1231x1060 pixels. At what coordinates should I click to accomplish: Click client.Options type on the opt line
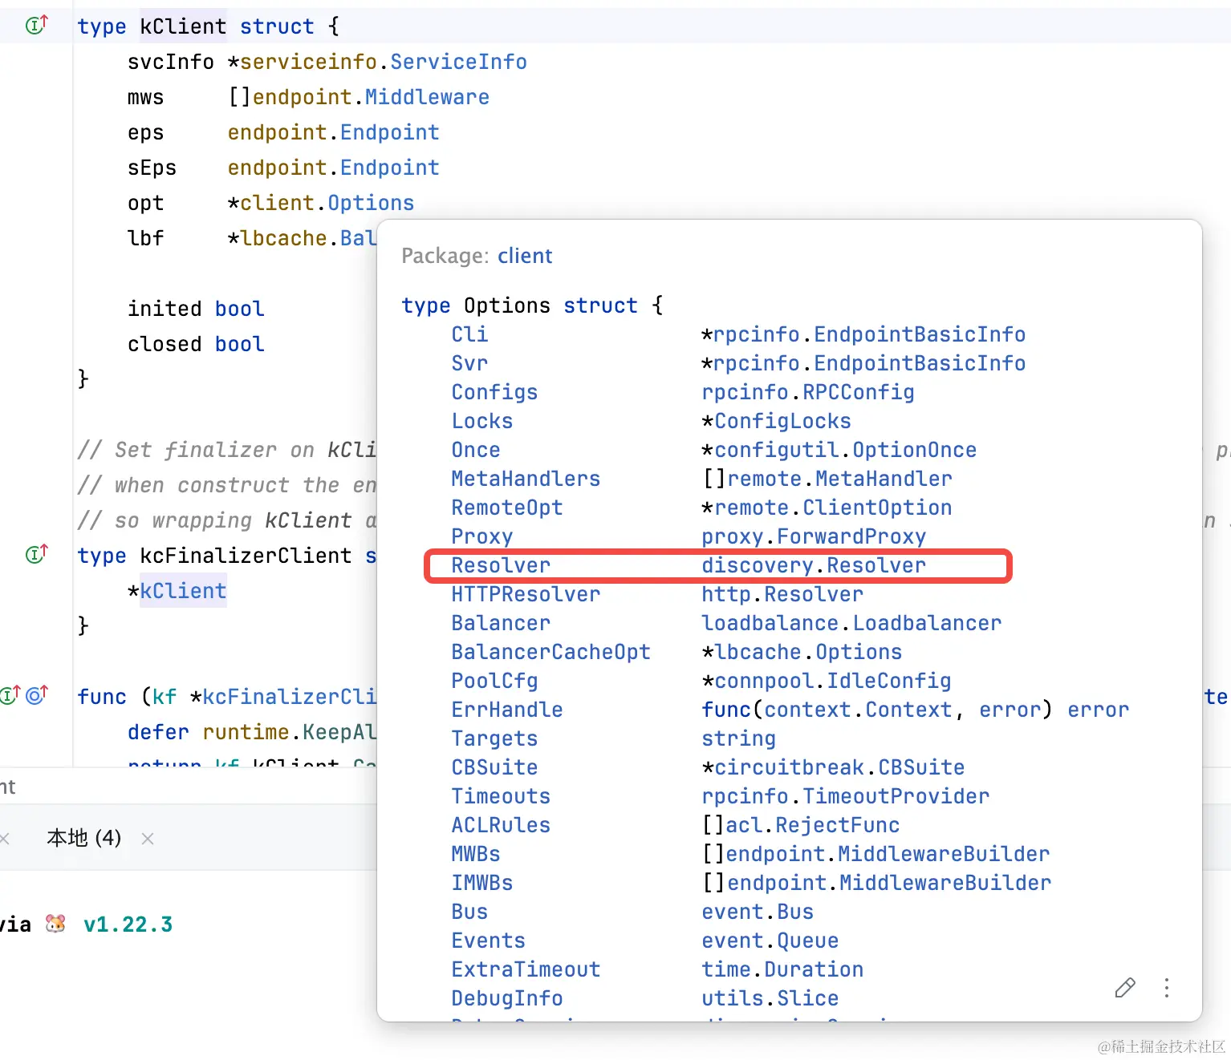tap(327, 203)
